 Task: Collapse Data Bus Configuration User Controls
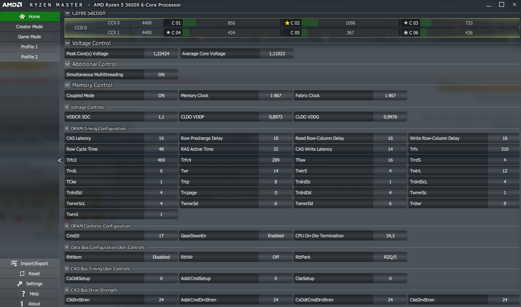pyautogui.click(x=67, y=247)
